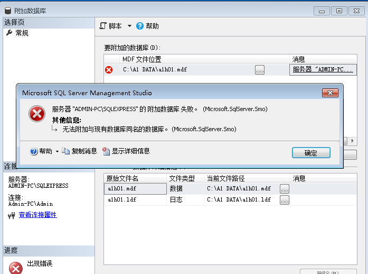Click the connection properties plug icon
This screenshot has height=274, width=368.
tap(12, 215)
